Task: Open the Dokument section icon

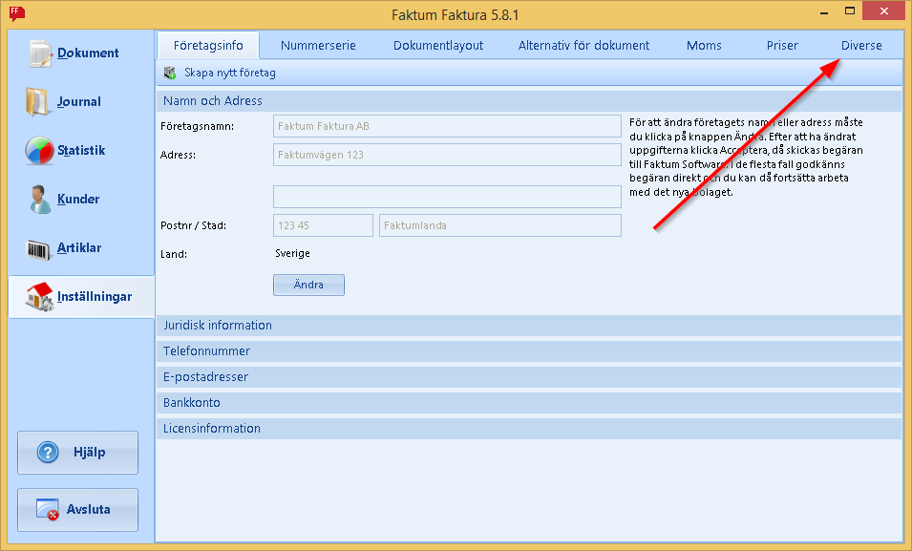Action: (40, 53)
